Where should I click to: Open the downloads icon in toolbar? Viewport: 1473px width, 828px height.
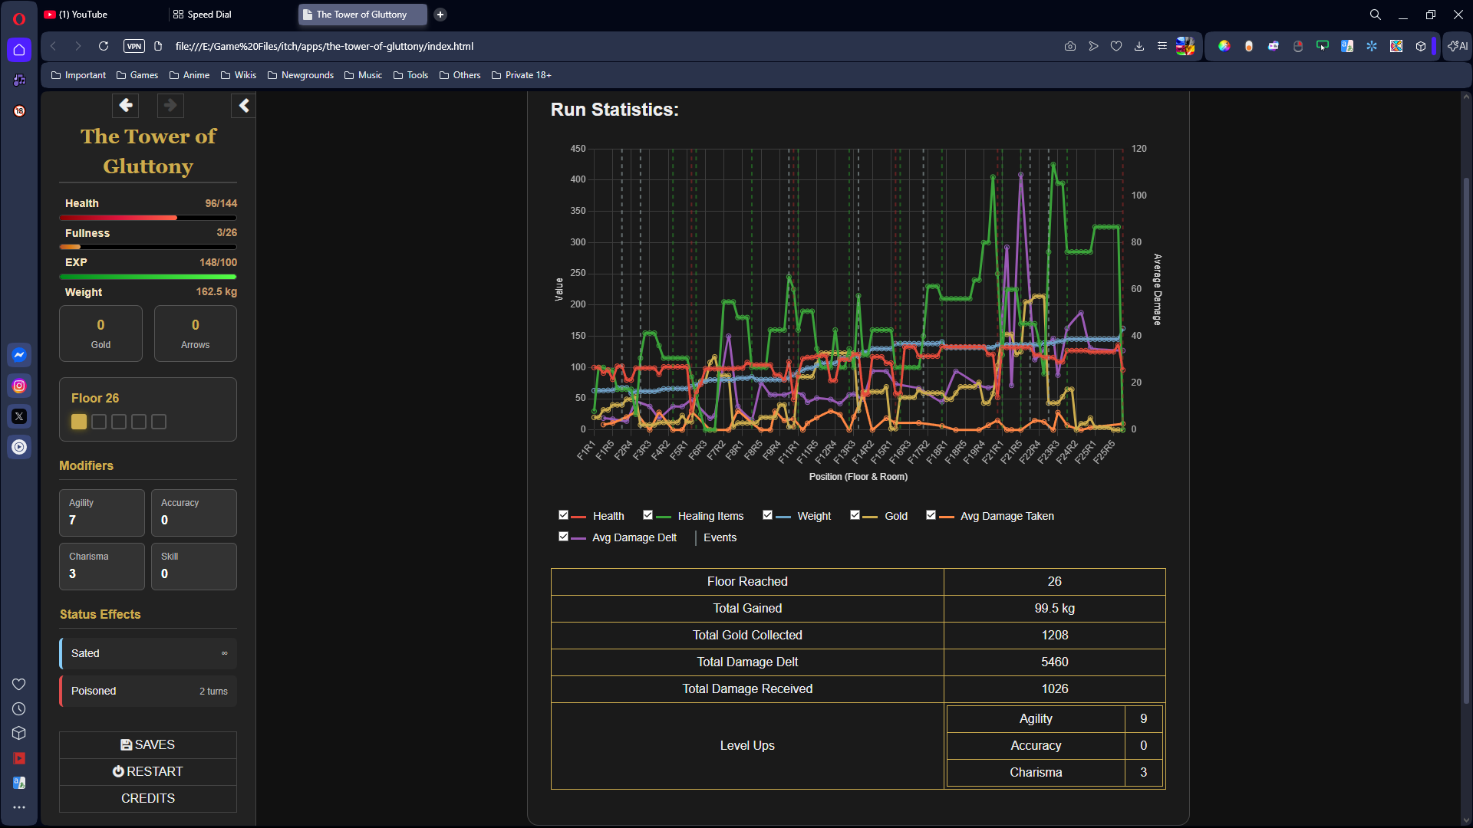[1139, 46]
